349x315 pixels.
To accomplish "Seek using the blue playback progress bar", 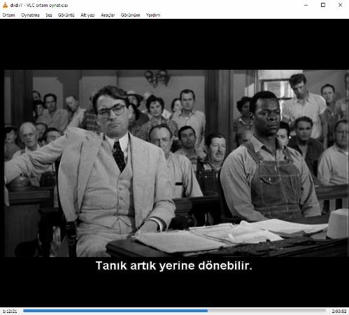I will click(174, 311).
